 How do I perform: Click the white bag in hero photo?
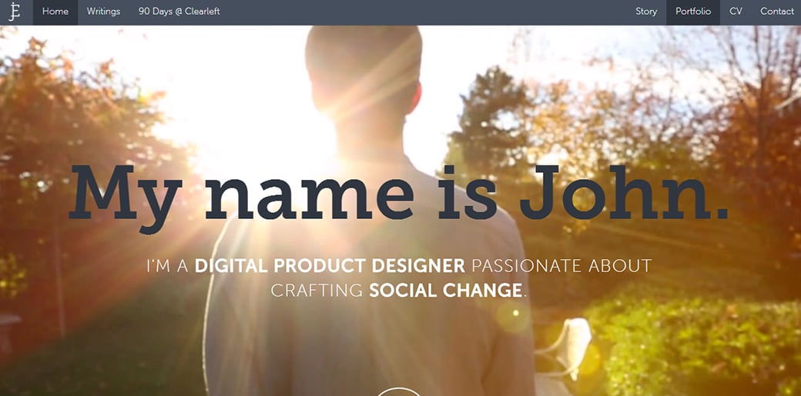[x=570, y=342]
